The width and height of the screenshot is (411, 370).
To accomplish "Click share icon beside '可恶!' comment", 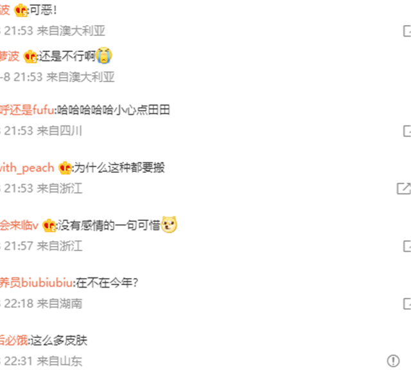I will tap(407, 31).
